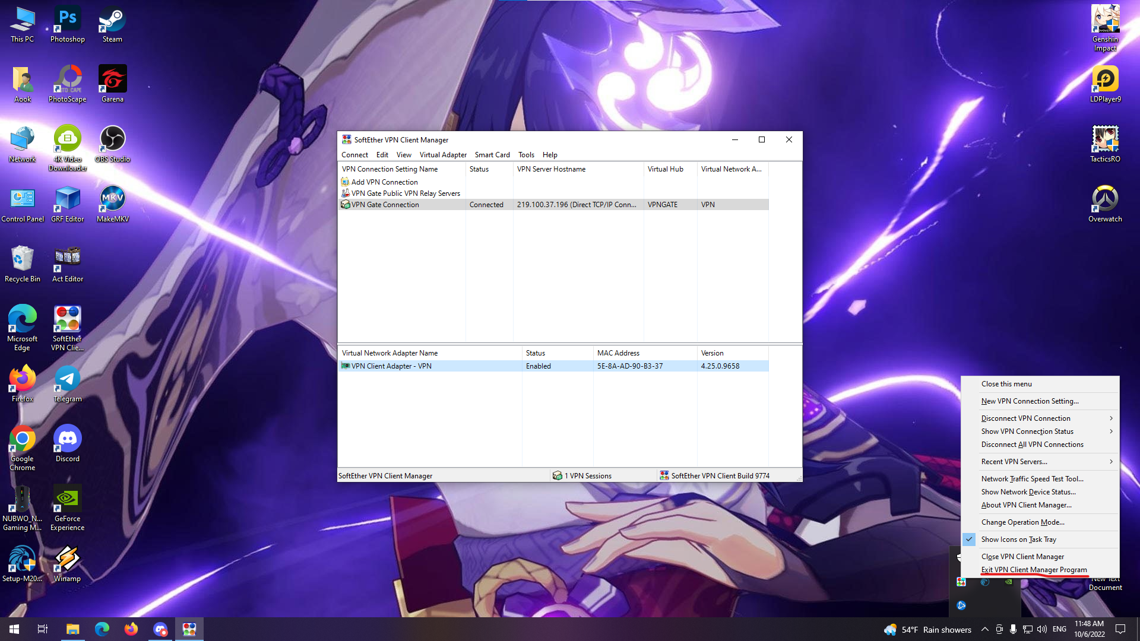This screenshot has height=641, width=1140.
Task: Click the VPN Server Hostname column header
Action: pos(578,169)
